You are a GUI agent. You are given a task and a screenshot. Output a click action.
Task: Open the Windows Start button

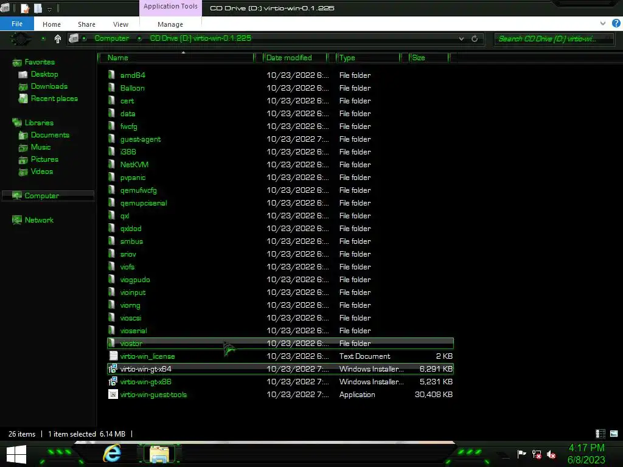click(x=16, y=455)
